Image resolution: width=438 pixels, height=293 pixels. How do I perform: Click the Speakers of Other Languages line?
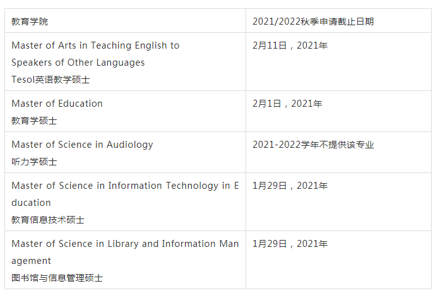tap(78, 63)
